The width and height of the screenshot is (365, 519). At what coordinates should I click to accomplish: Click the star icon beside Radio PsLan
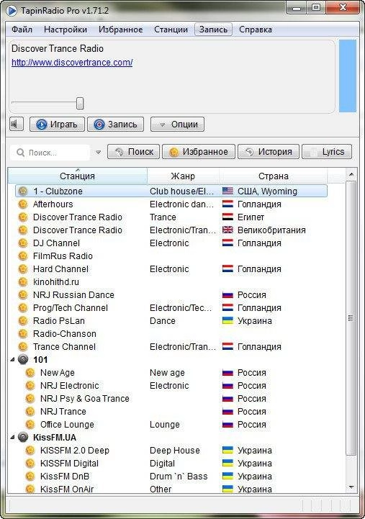[23, 321]
